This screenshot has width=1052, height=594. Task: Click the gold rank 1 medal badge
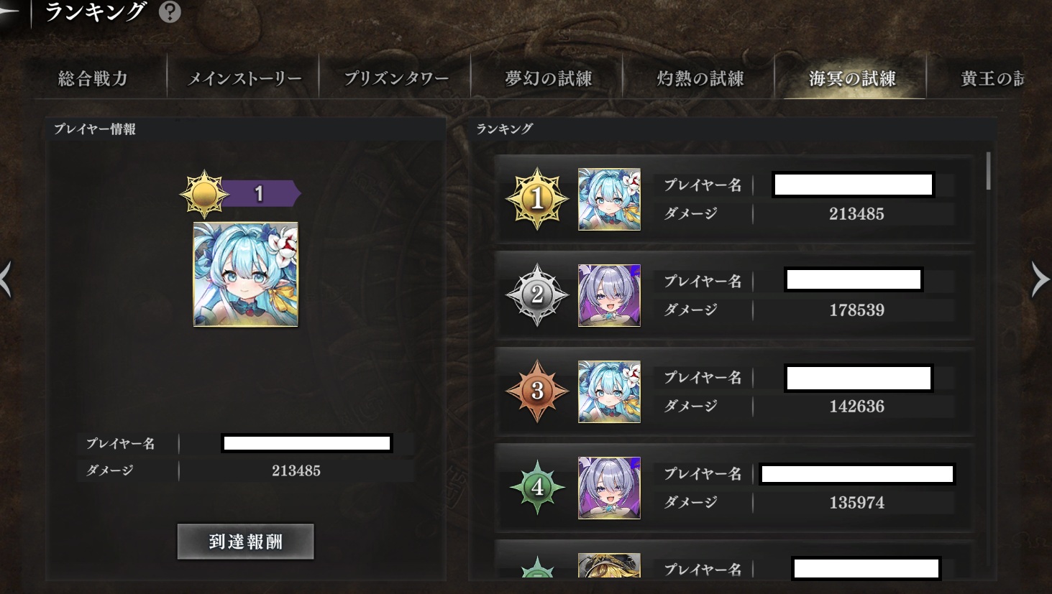click(537, 199)
